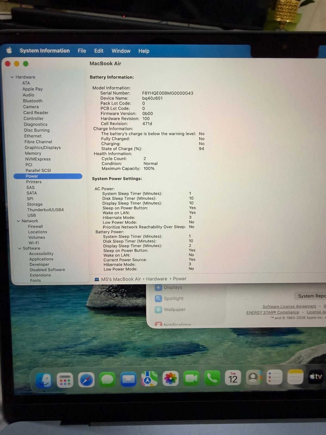Click laptop icon in path bar

(x=97, y=279)
